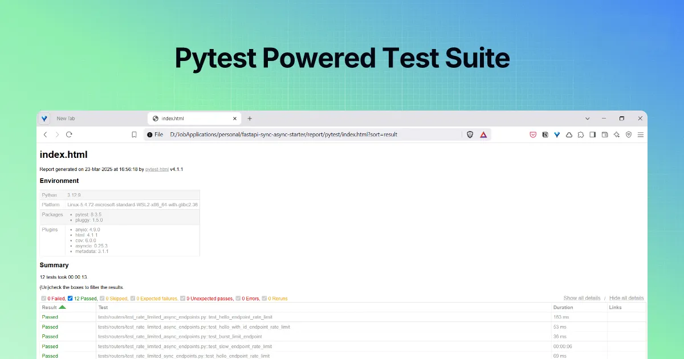684x359 pixels.
Task: Toggle the Skipped filter checkbox
Action: (102, 298)
